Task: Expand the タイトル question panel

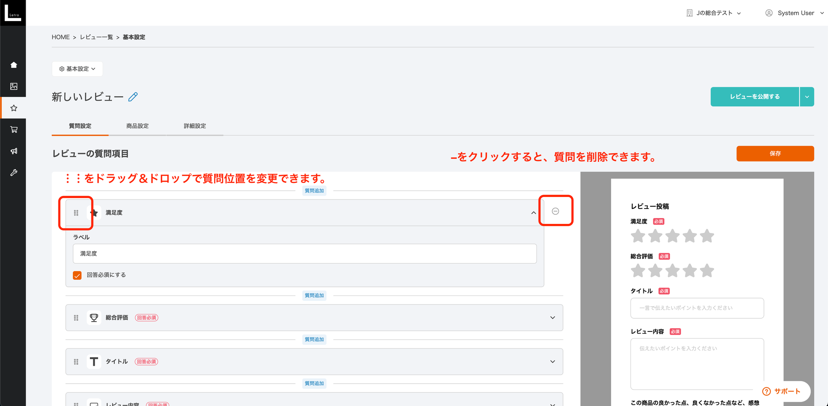Action: click(x=552, y=362)
